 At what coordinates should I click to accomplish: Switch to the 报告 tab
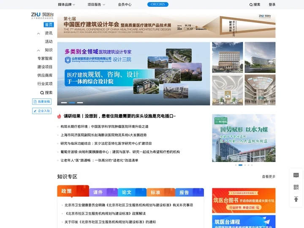pos(190,193)
